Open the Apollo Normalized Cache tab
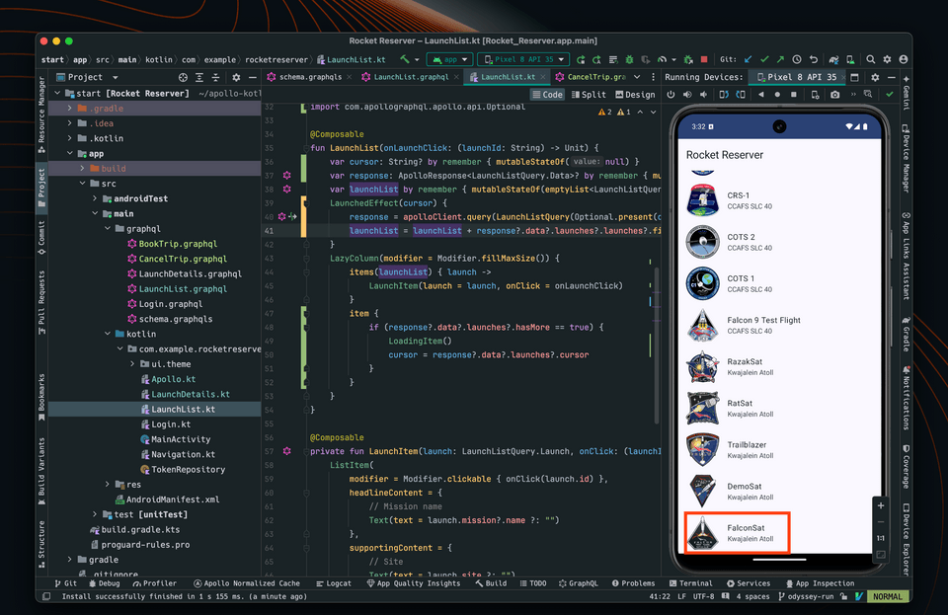 click(247, 583)
